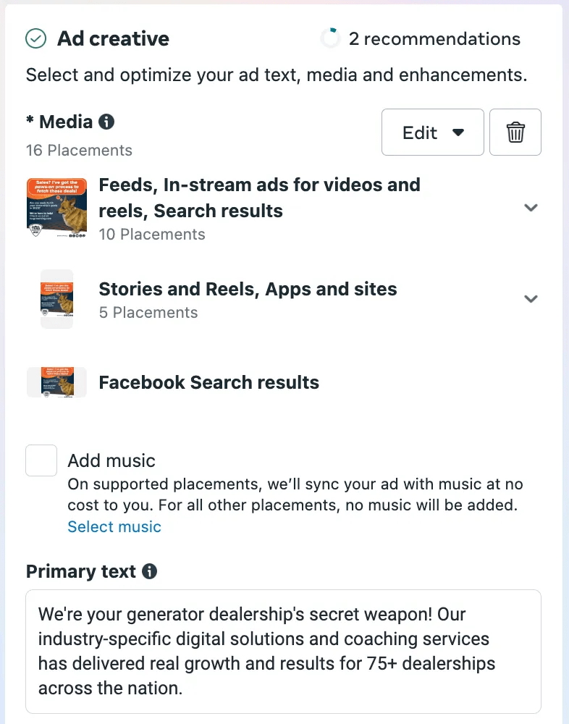Select the Feeds, In-stream ads placement title
The image size is (569, 724).
(x=259, y=198)
